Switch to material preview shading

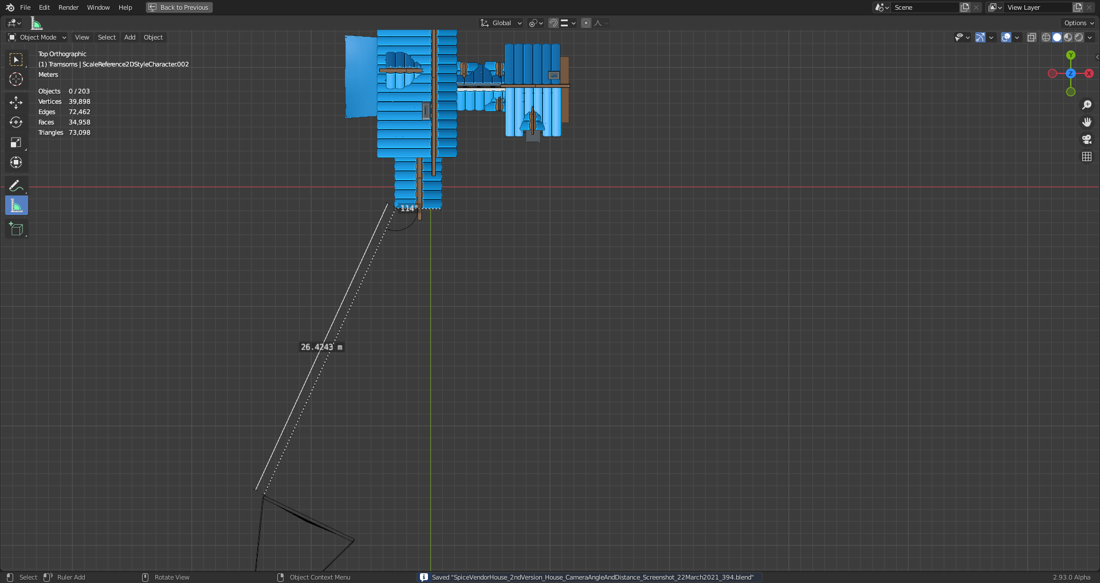click(x=1068, y=37)
